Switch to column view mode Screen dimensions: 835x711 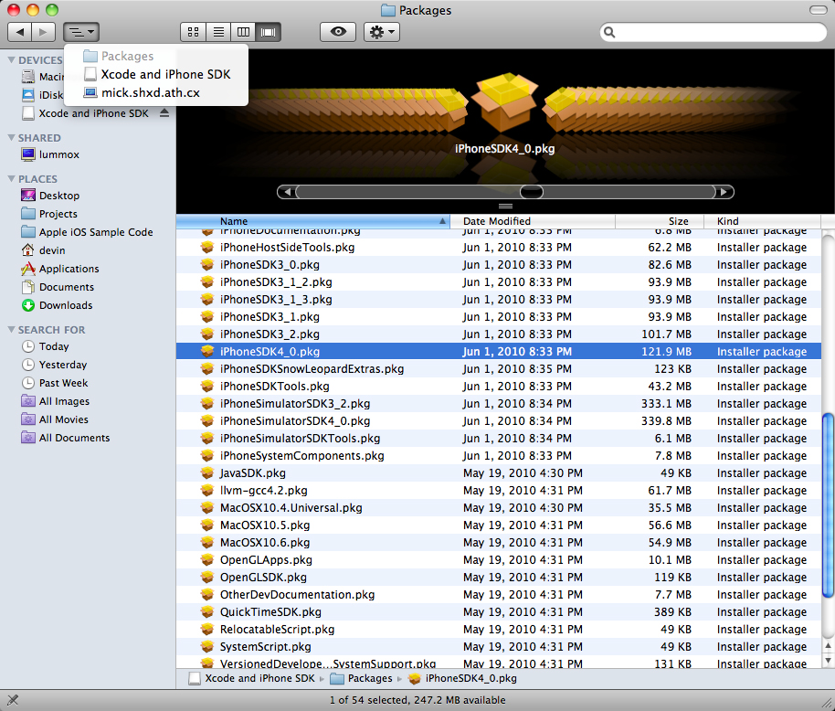point(243,32)
